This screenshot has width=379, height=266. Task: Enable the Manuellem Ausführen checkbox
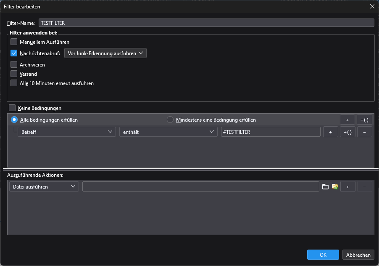tap(14, 42)
